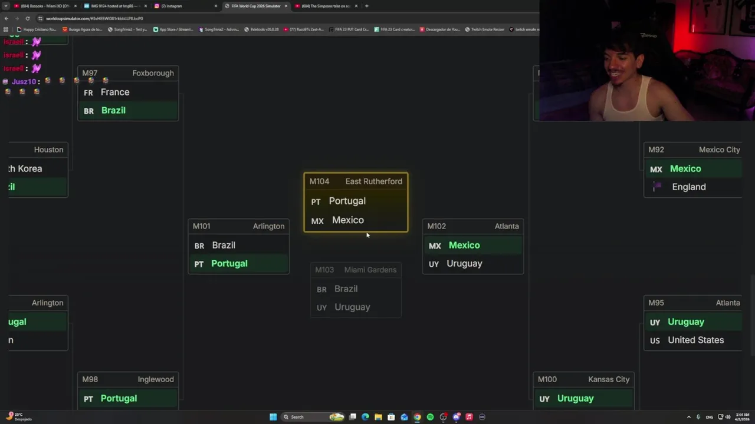Open Microsoft Store from taskbar
The image size is (755, 424).
click(x=391, y=417)
